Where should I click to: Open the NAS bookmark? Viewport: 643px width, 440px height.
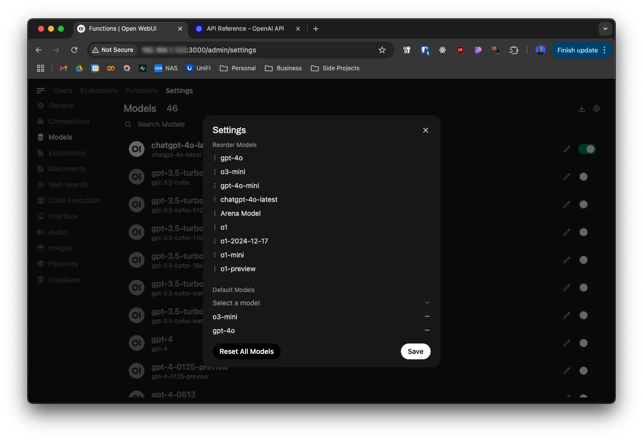click(x=166, y=68)
